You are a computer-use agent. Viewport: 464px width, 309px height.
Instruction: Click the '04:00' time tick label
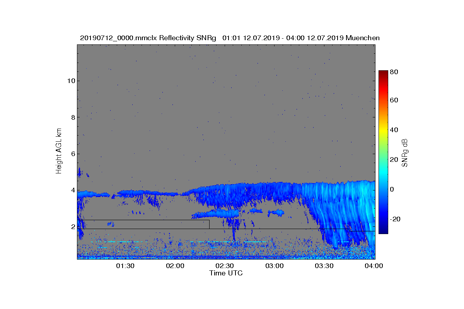pyautogui.click(x=374, y=266)
